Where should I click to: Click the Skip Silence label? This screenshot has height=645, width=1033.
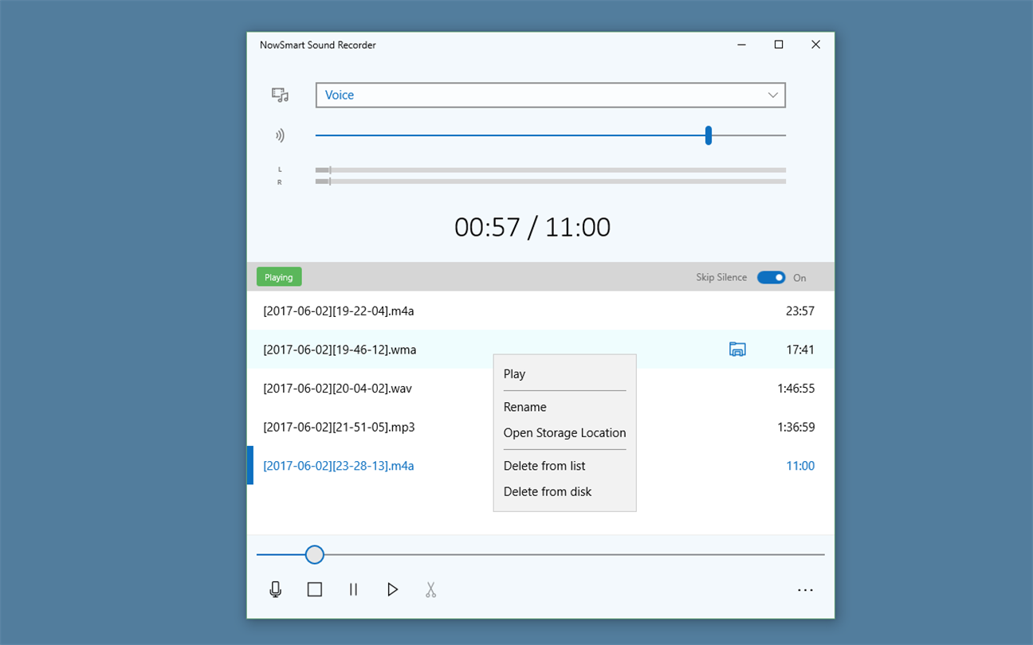(x=721, y=277)
